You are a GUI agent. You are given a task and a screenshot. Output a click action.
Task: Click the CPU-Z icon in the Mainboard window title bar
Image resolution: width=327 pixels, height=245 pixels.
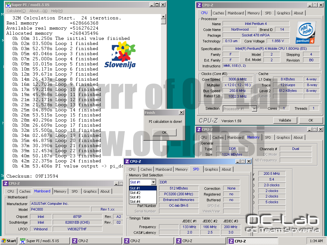(x=6, y=183)
